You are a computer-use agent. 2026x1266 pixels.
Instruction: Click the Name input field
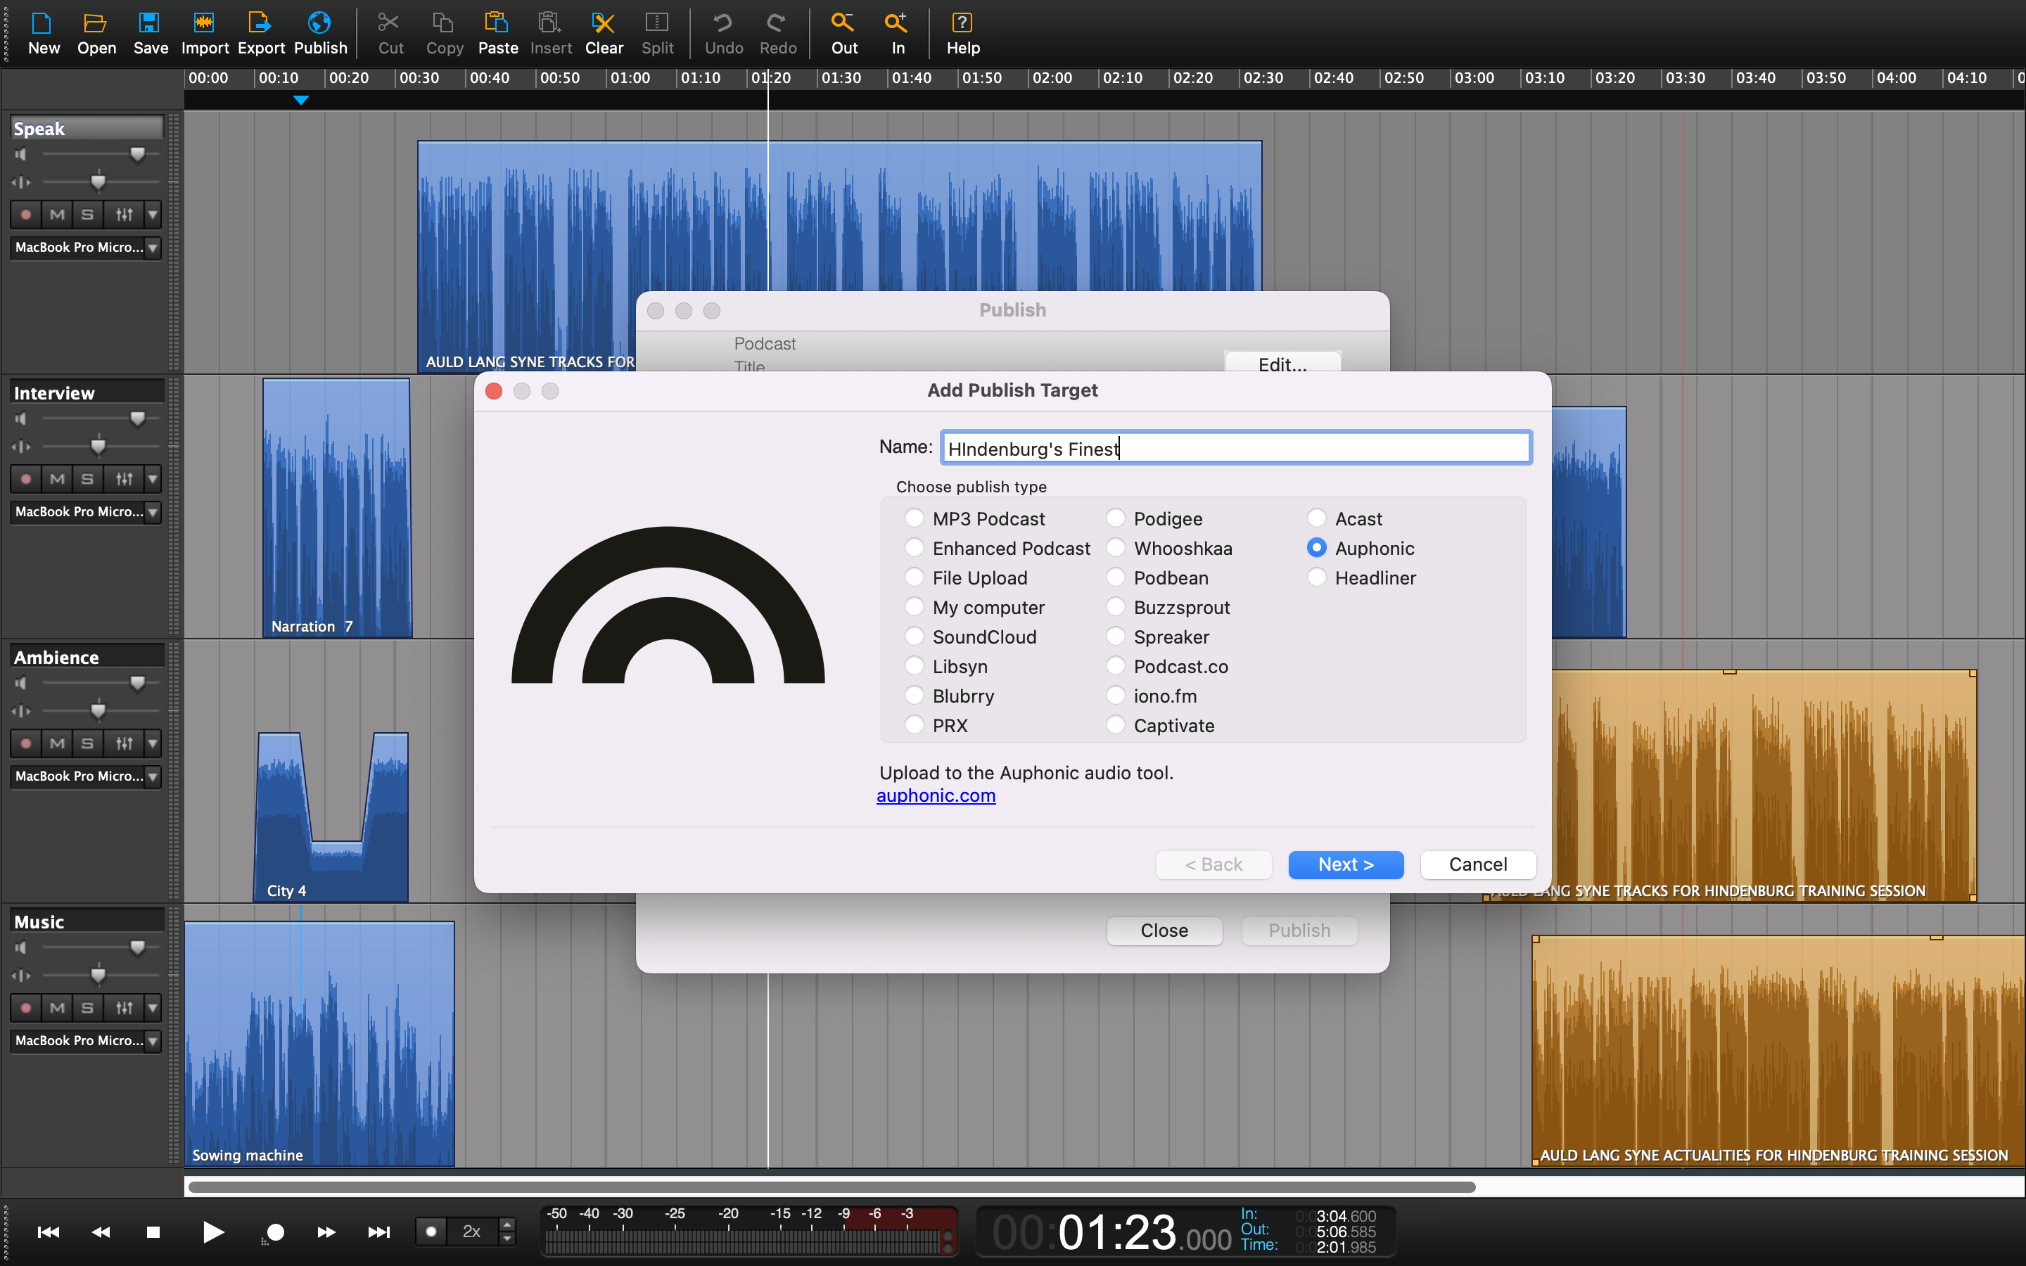pos(1236,448)
